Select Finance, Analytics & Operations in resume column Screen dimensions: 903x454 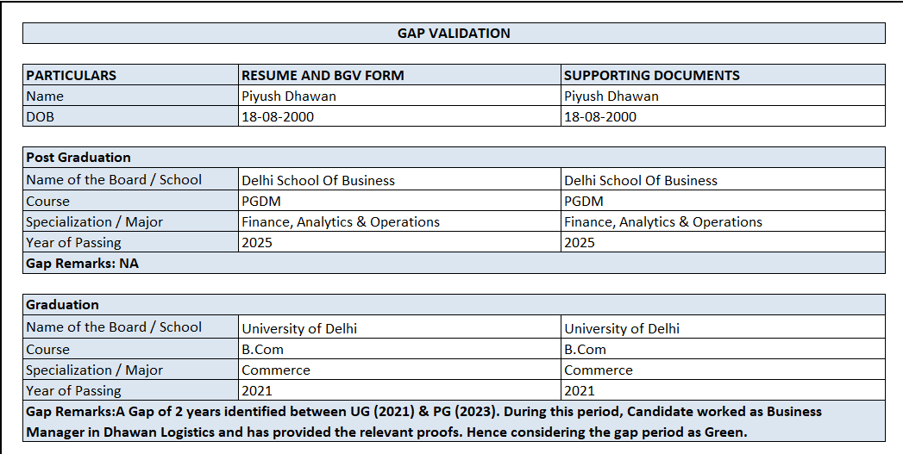pyautogui.click(x=399, y=222)
